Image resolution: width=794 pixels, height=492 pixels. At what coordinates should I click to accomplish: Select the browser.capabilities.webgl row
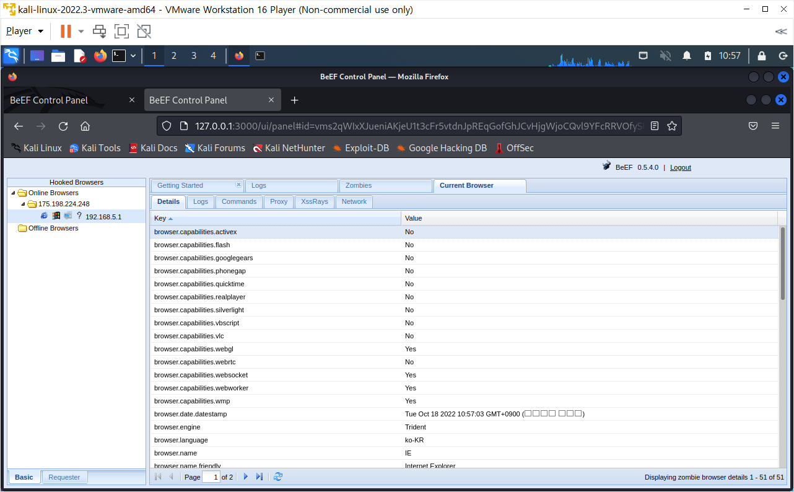coord(465,349)
